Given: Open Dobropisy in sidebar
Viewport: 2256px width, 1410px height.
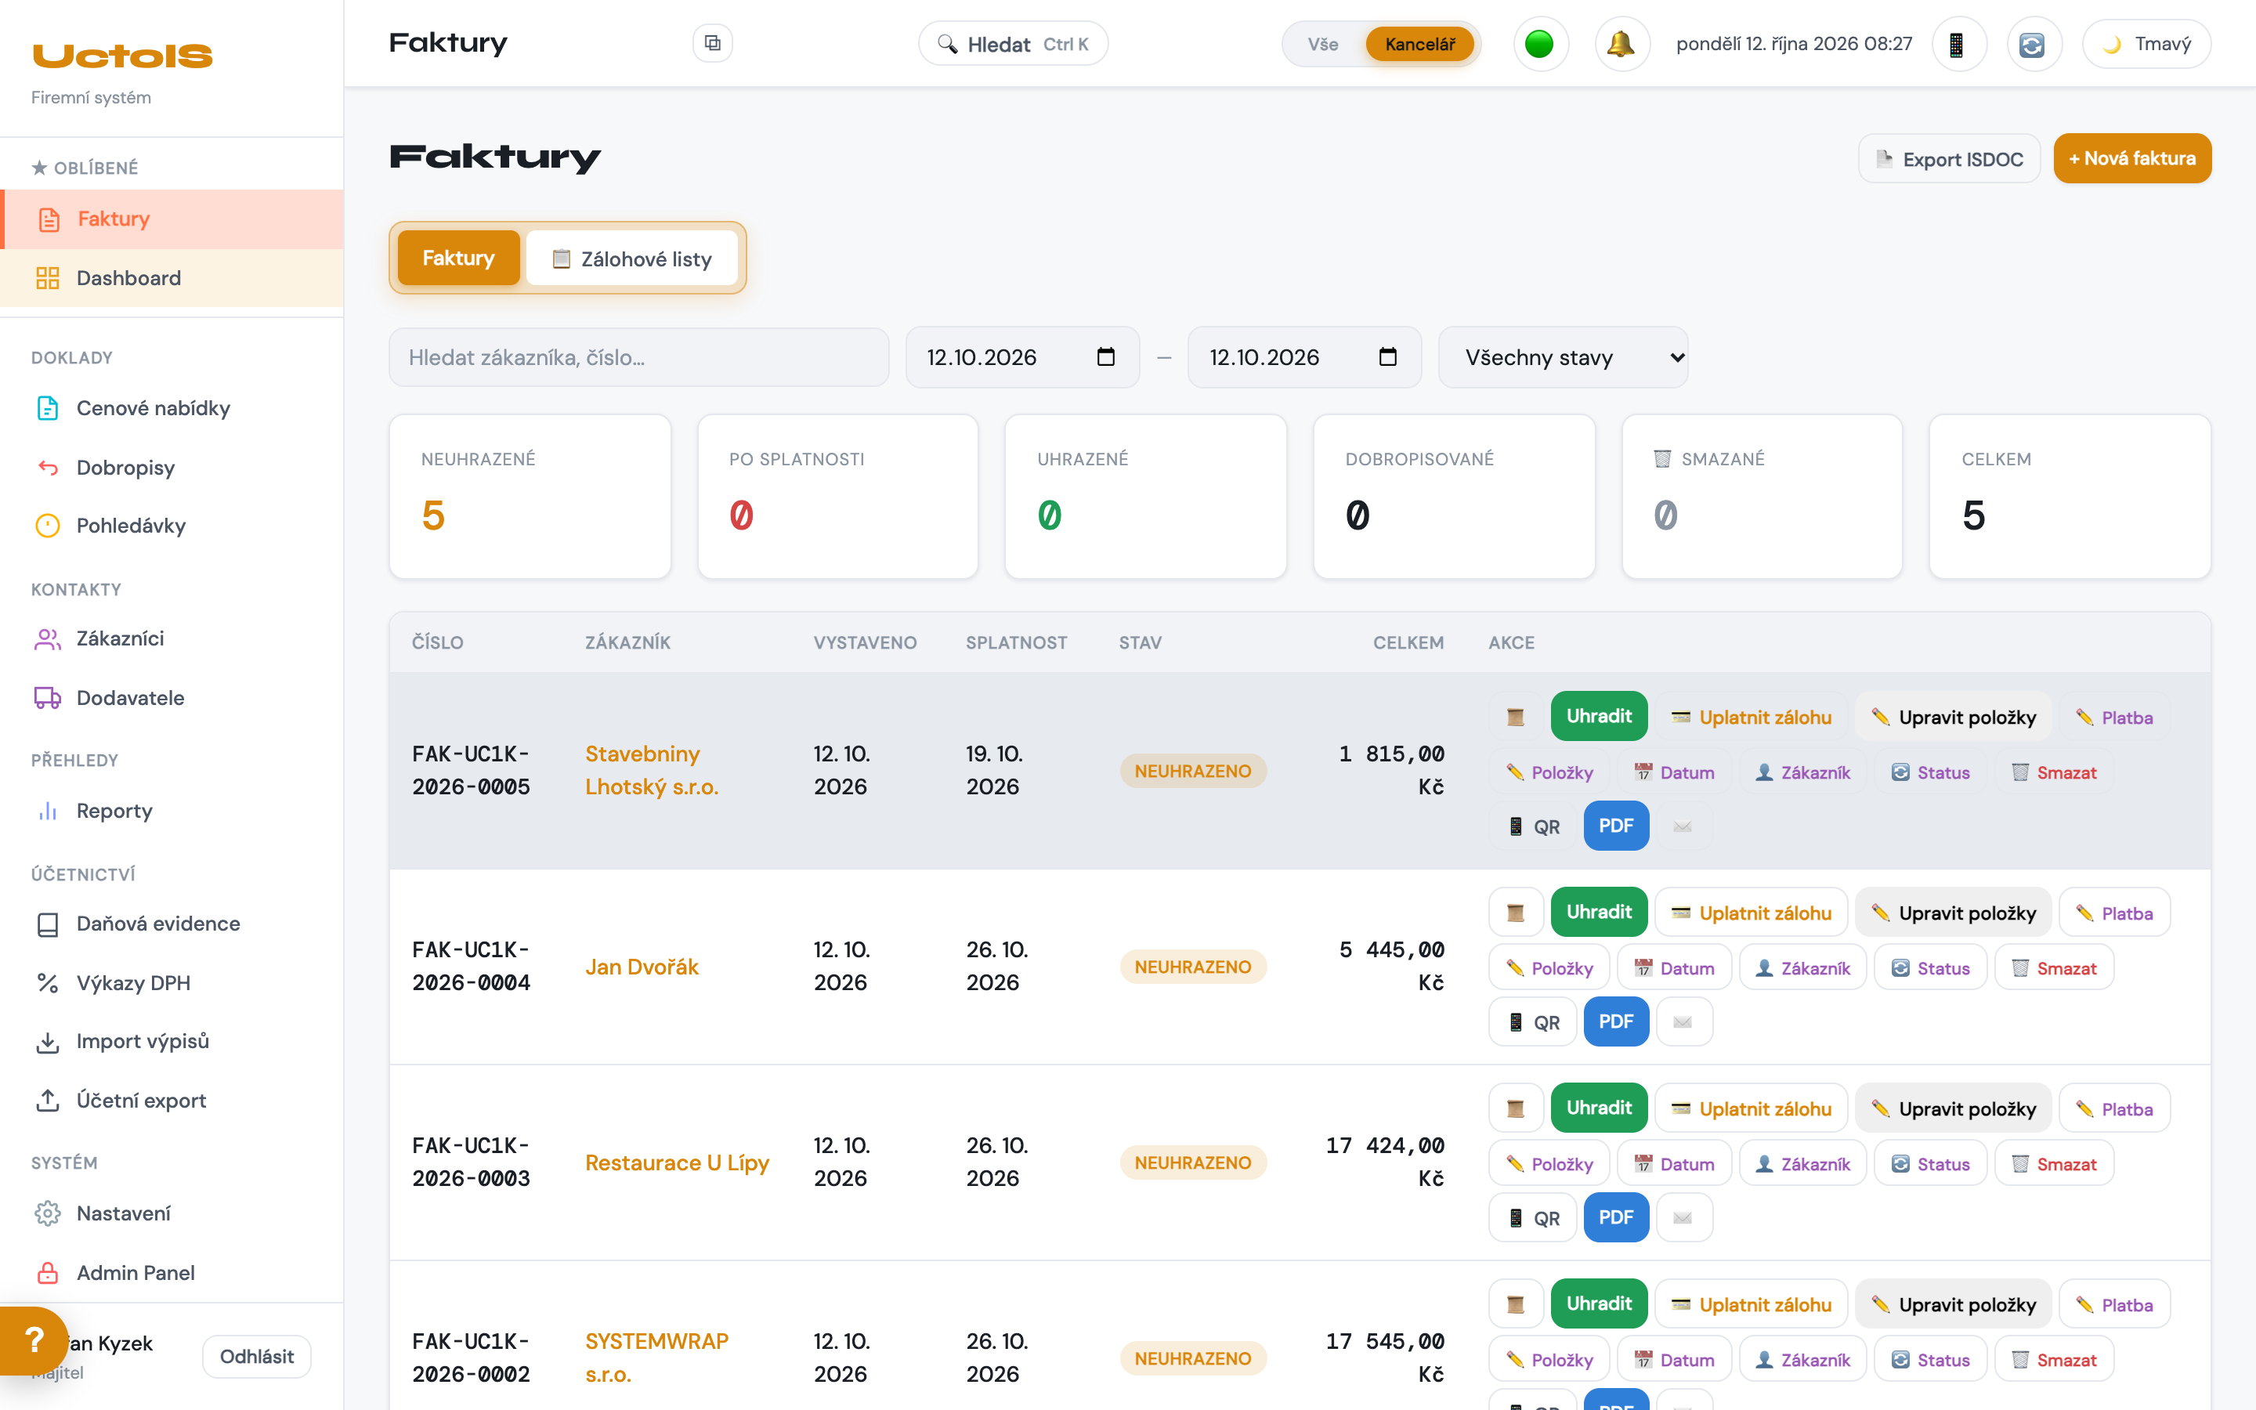Looking at the screenshot, I should 172,467.
